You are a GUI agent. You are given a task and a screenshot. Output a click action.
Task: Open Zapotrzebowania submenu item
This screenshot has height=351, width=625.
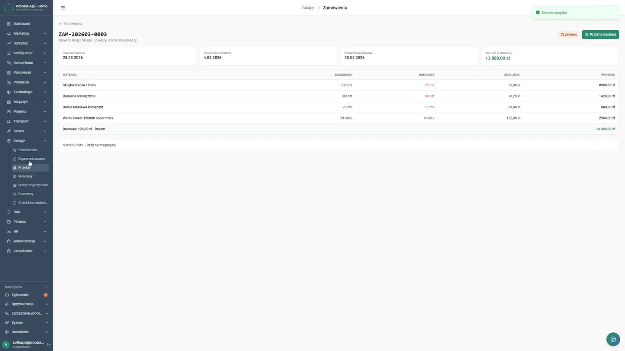[30, 159]
